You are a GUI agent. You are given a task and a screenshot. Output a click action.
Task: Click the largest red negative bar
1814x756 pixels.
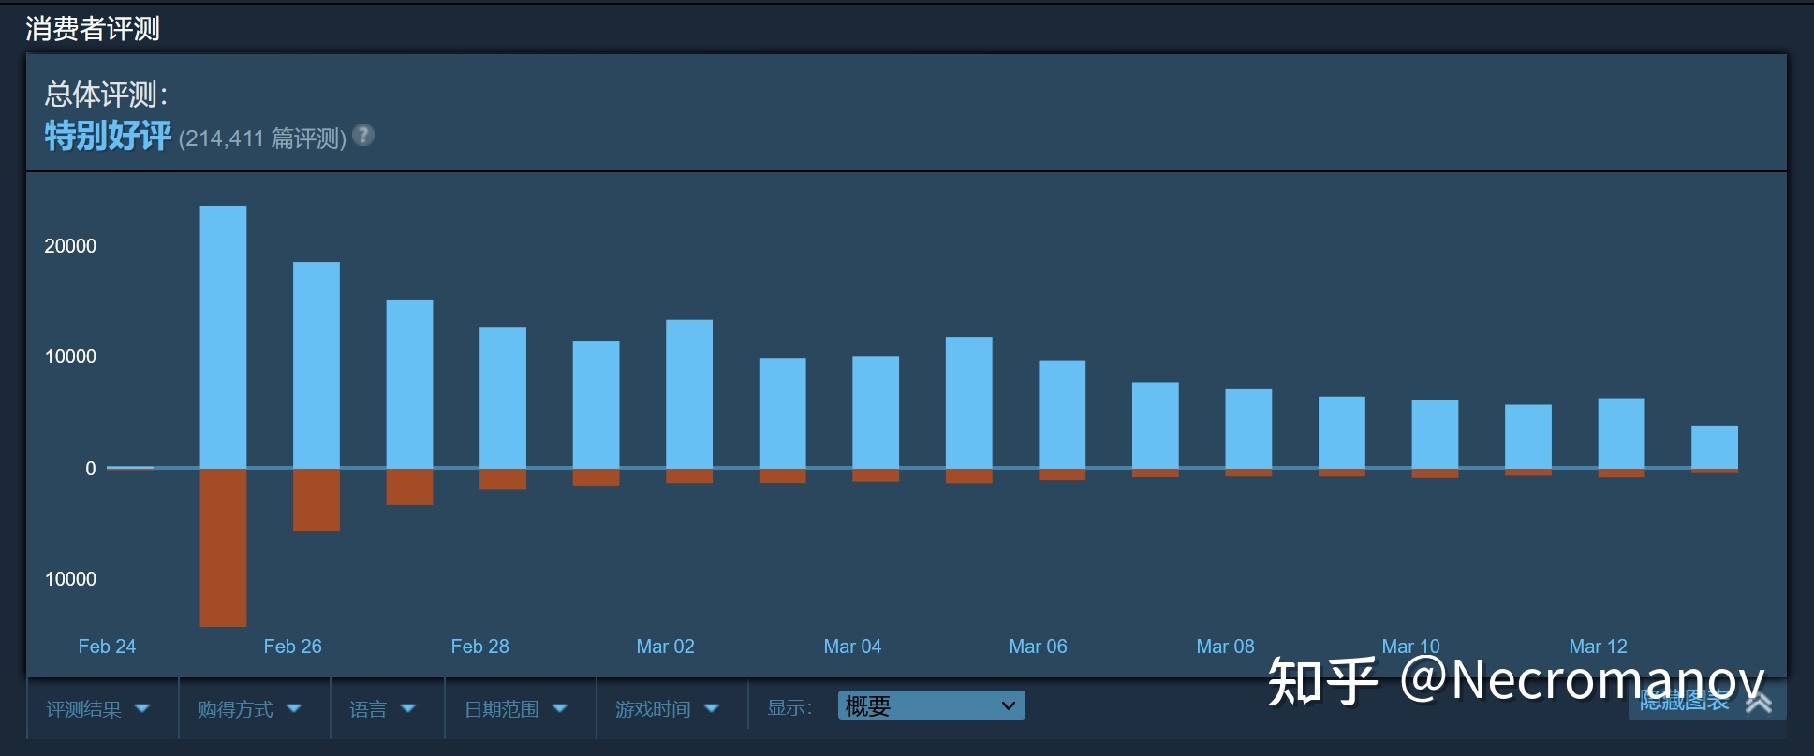(x=223, y=547)
